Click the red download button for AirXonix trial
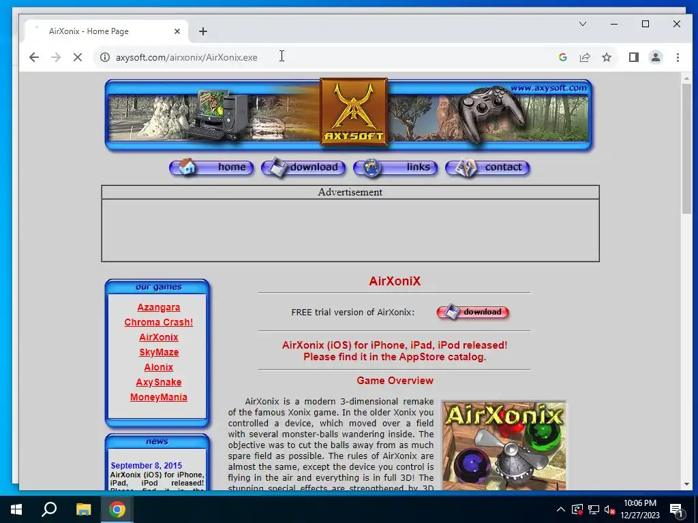Viewport: 698px width, 523px height. (473, 312)
